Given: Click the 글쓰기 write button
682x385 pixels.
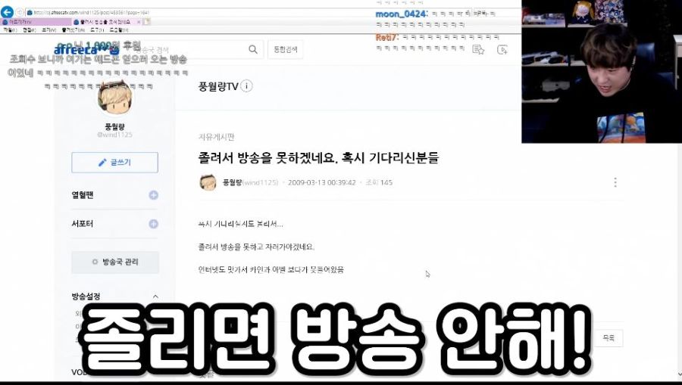Looking at the screenshot, I should coord(115,163).
